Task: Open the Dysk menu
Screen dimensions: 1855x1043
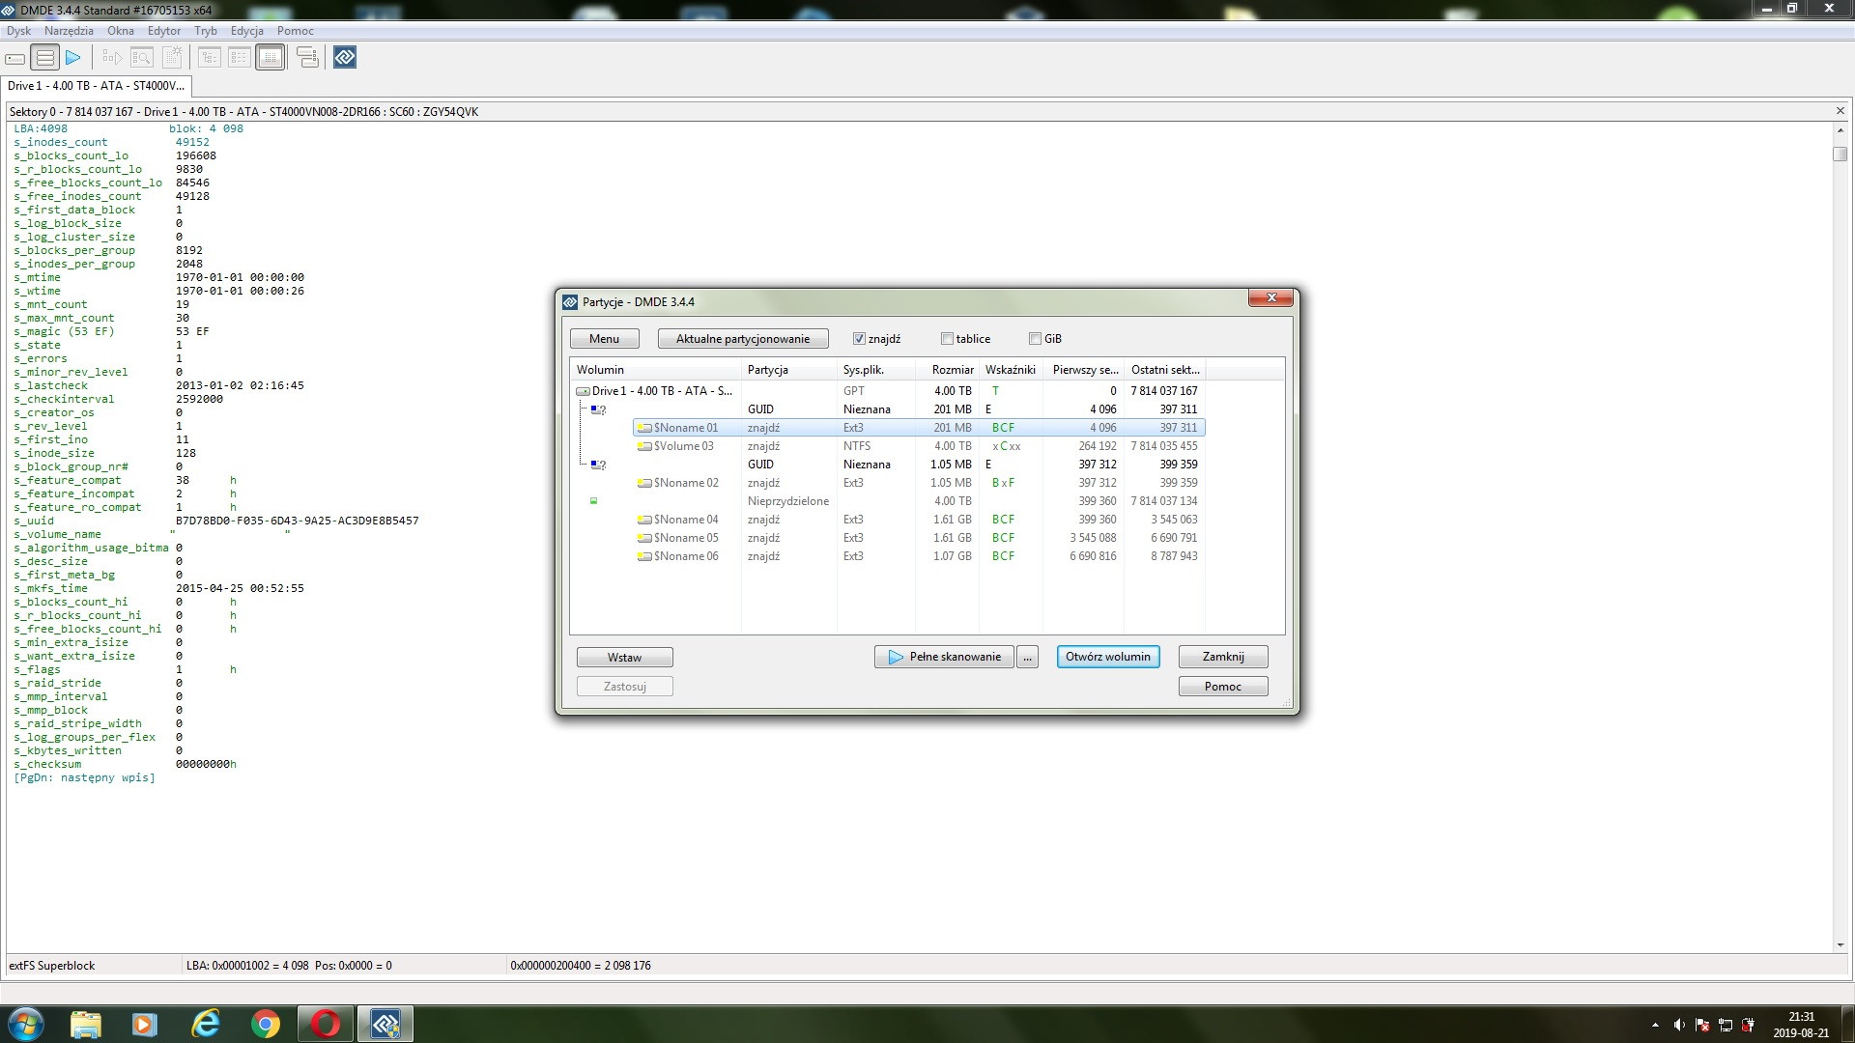Action: (18, 31)
